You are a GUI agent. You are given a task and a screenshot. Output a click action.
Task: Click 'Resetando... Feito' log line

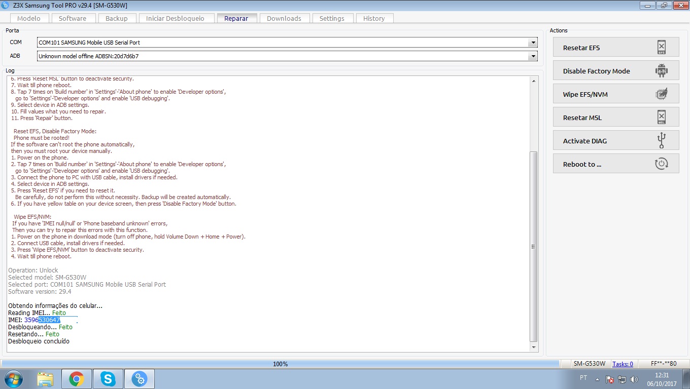[33, 334]
